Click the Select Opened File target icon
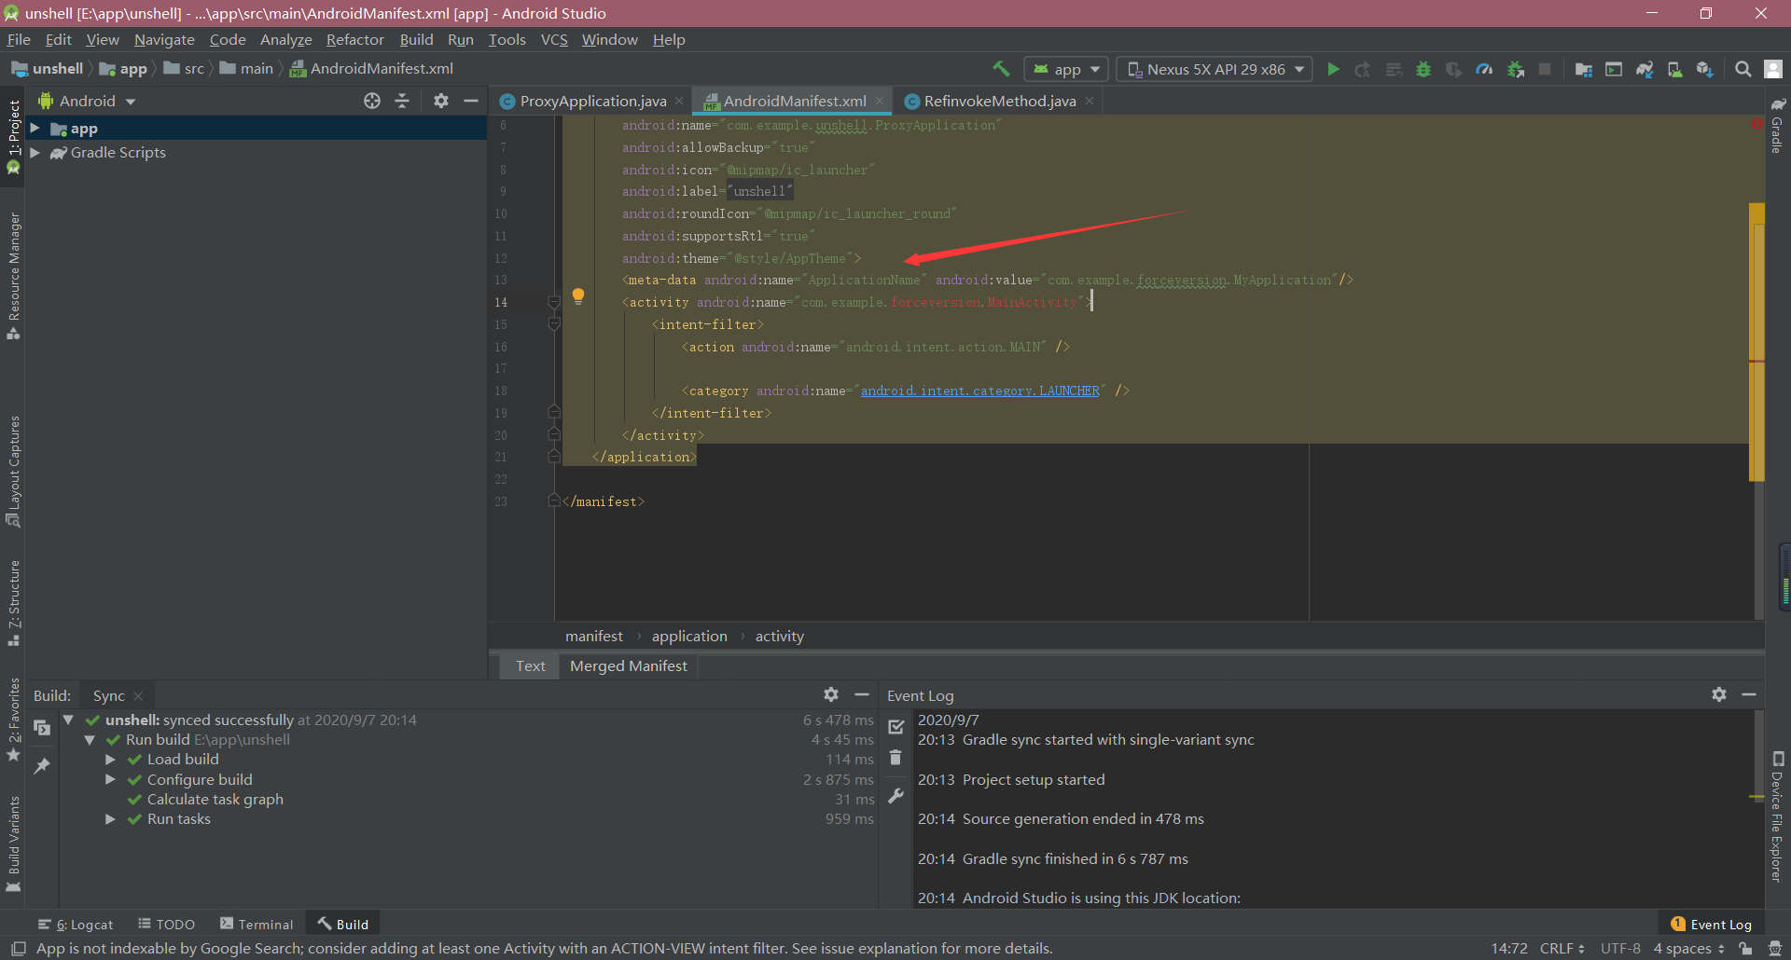Image resolution: width=1791 pixels, height=960 pixels. tap(372, 101)
